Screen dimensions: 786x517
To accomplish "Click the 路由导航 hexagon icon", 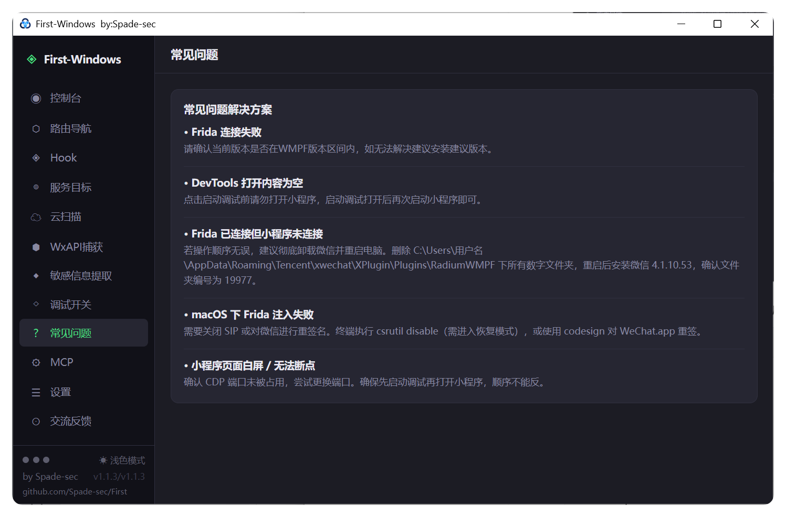I will click(x=36, y=128).
